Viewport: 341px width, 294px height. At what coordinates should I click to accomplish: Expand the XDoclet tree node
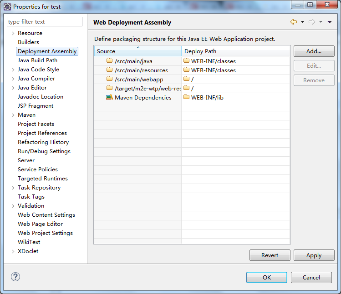[13, 251]
